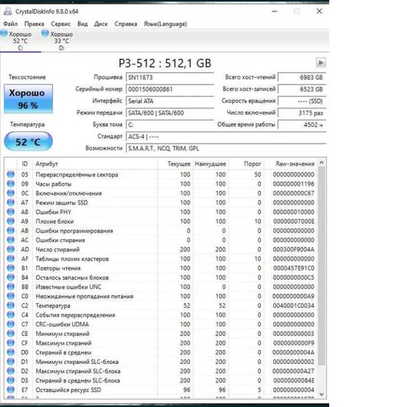The height and width of the screenshot is (407, 420).
Task: Click the status icon for 0C Включения/отключения
Action: pyautogui.click(x=10, y=193)
